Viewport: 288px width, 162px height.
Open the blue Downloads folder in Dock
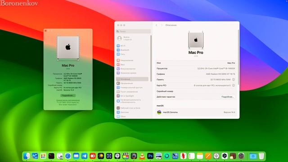coord(253,156)
